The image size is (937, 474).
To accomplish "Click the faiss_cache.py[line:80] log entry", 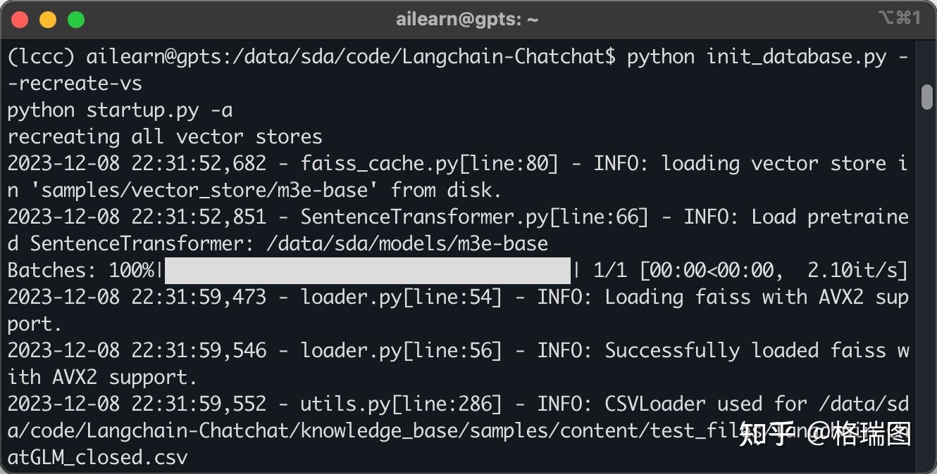I will [429, 164].
